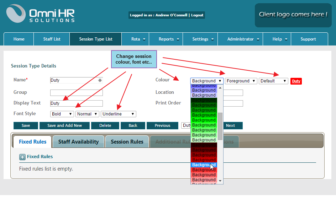Expand the Help menu
The height and width of the screenshot is (199, 336).
point(277,39)
